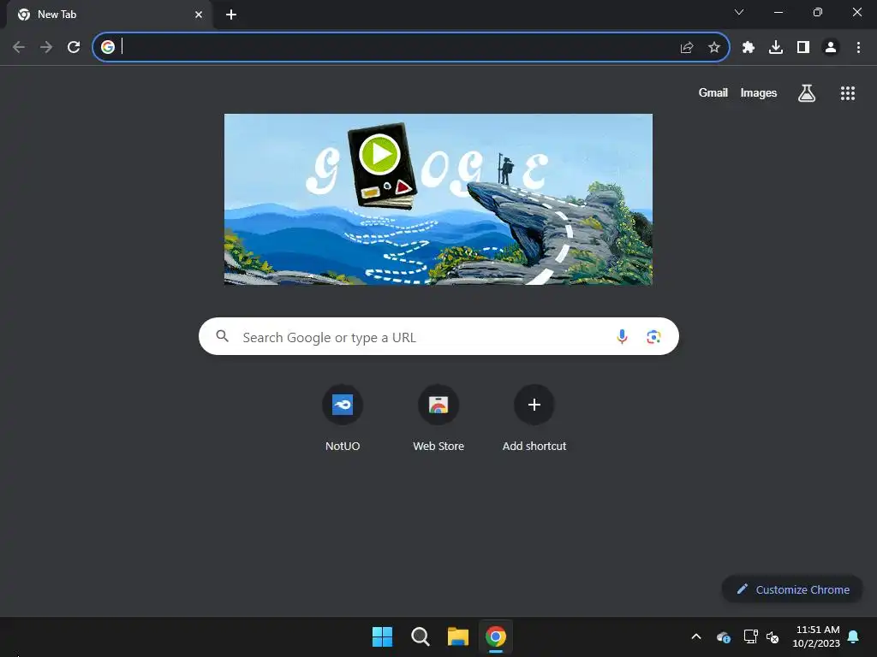This screenshot has width=877, height=657.
Task: Open the Downloads icon in toolbar
Action: pyautogui.click(x=776, y=48)
